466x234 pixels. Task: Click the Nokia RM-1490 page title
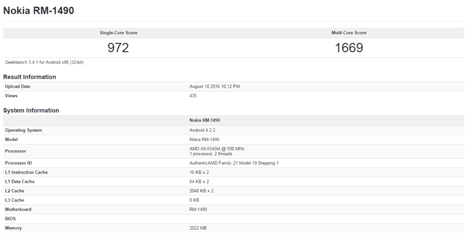click(x=39, y=12)
